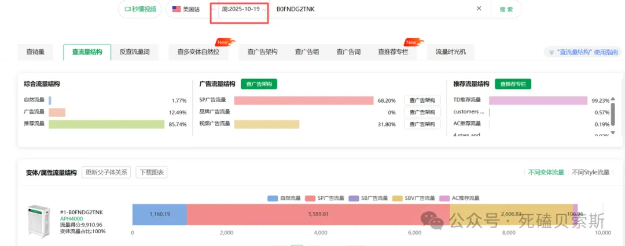Click the US flag site icon
The image size is (625, 246).
tap(177, 9)
